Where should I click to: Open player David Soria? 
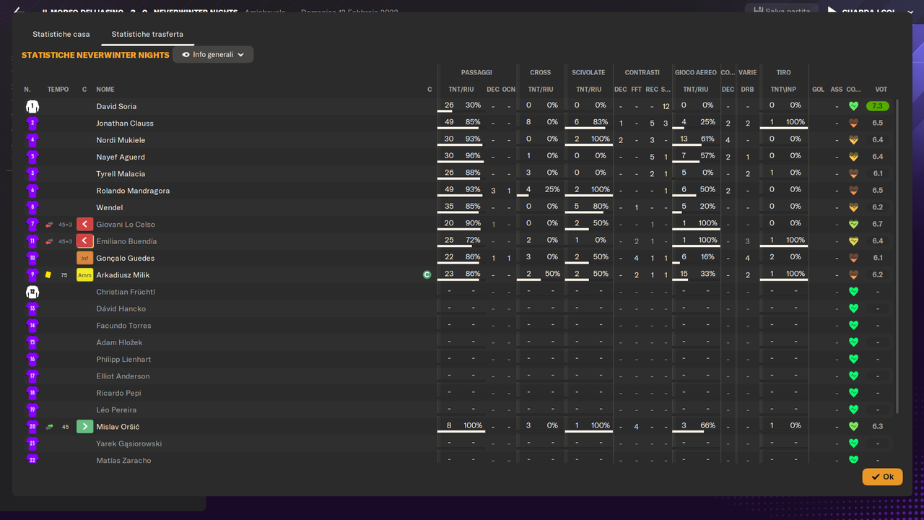click(116, 106)
